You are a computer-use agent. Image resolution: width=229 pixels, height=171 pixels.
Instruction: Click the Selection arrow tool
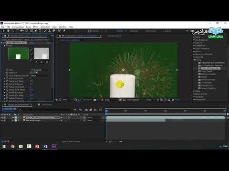point(3,31)
